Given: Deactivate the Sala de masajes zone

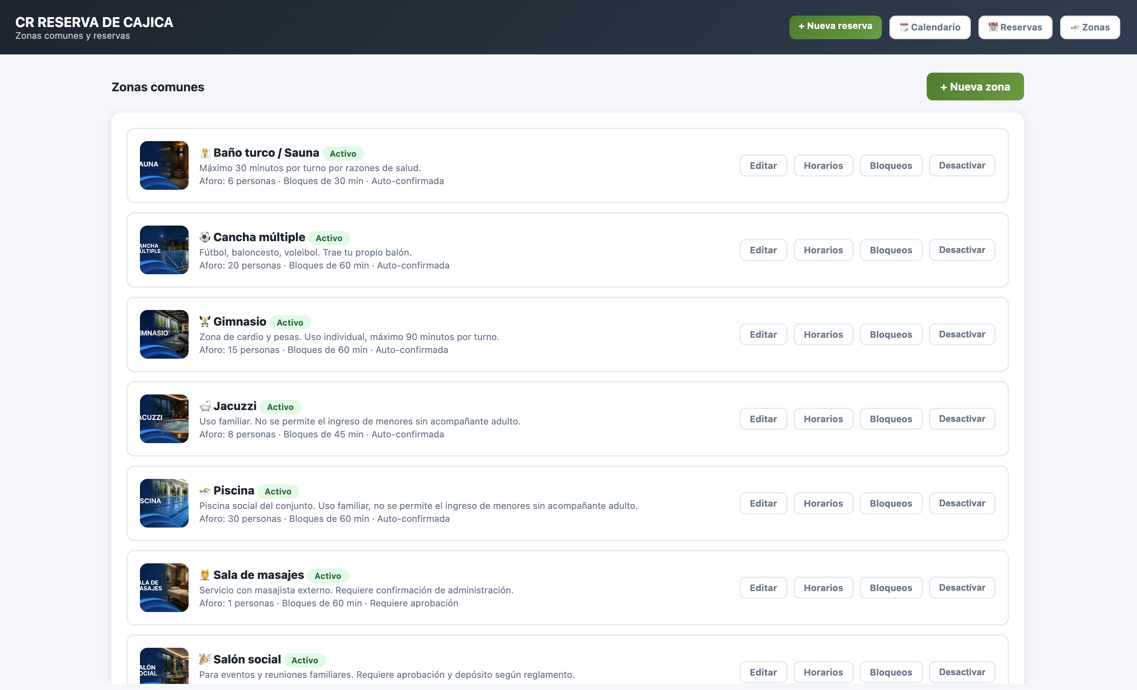Looking at the screenshot, I should (962, 588).
